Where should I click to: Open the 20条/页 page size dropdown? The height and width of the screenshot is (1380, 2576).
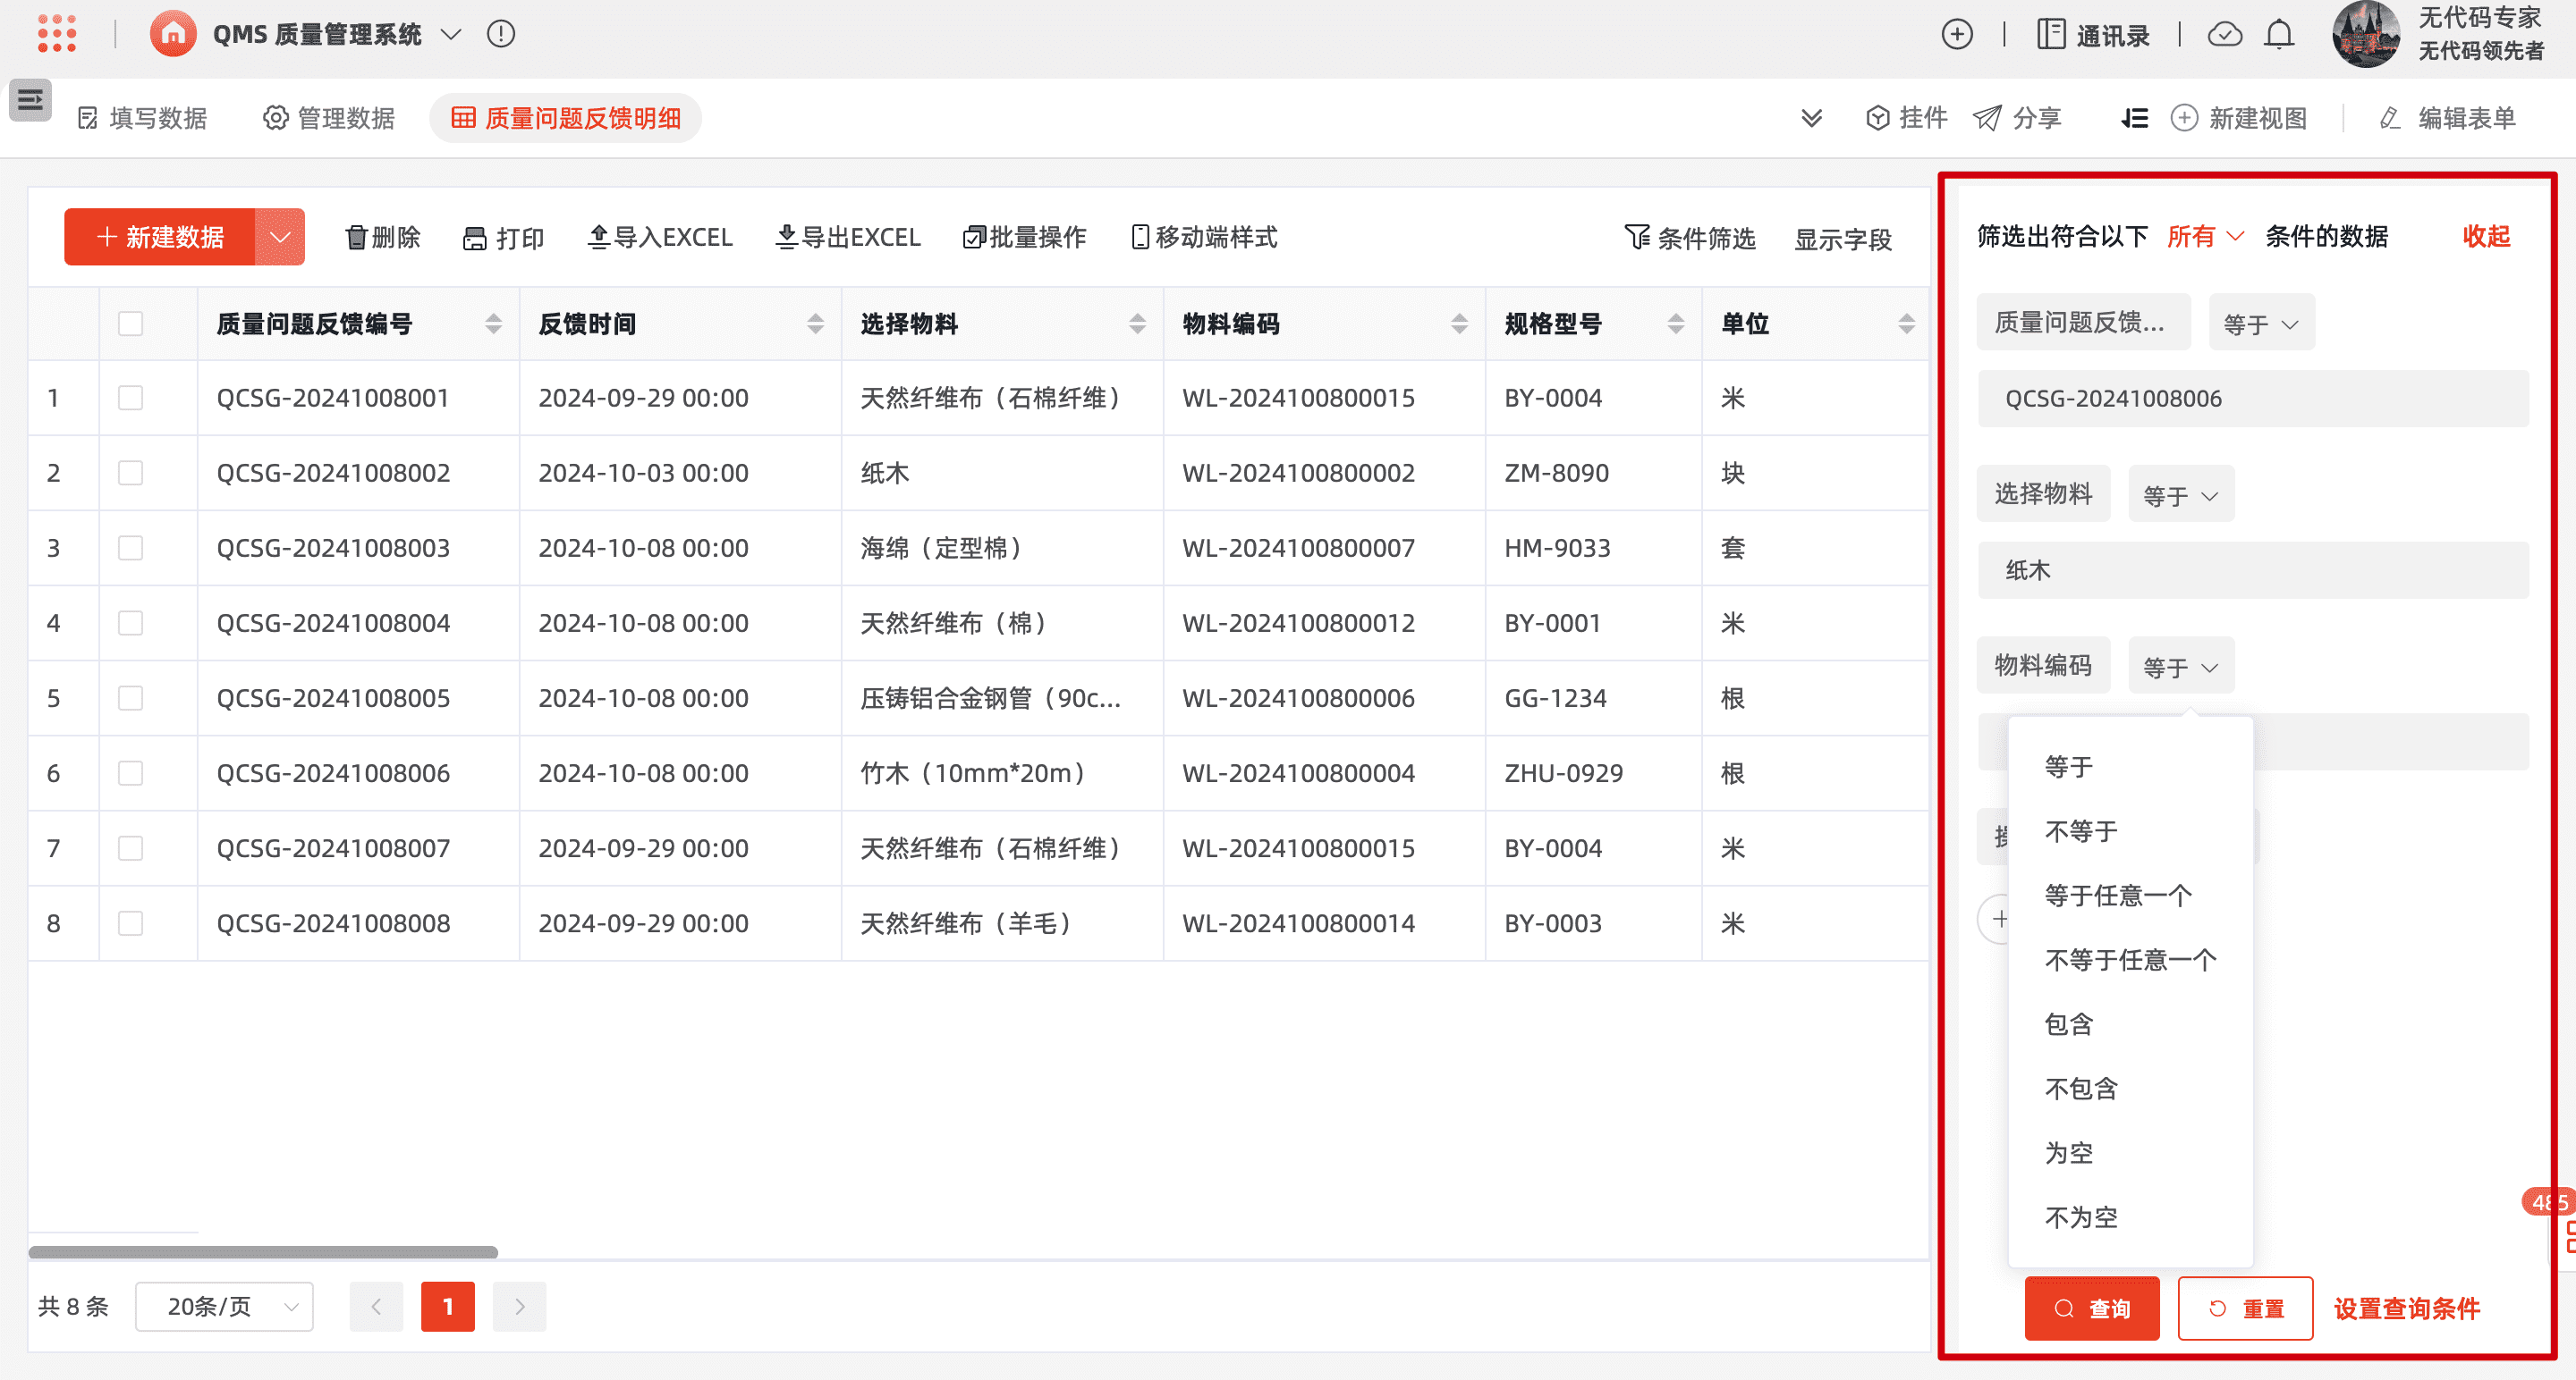[224, 1306]
